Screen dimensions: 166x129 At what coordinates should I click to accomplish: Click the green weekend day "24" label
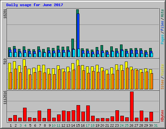pyautogui.click(x=122, y=125)
